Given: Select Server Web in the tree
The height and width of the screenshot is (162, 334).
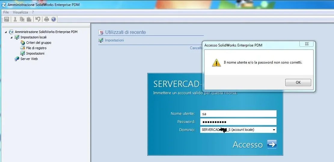Looking at the screenshot, I should 29,59.
